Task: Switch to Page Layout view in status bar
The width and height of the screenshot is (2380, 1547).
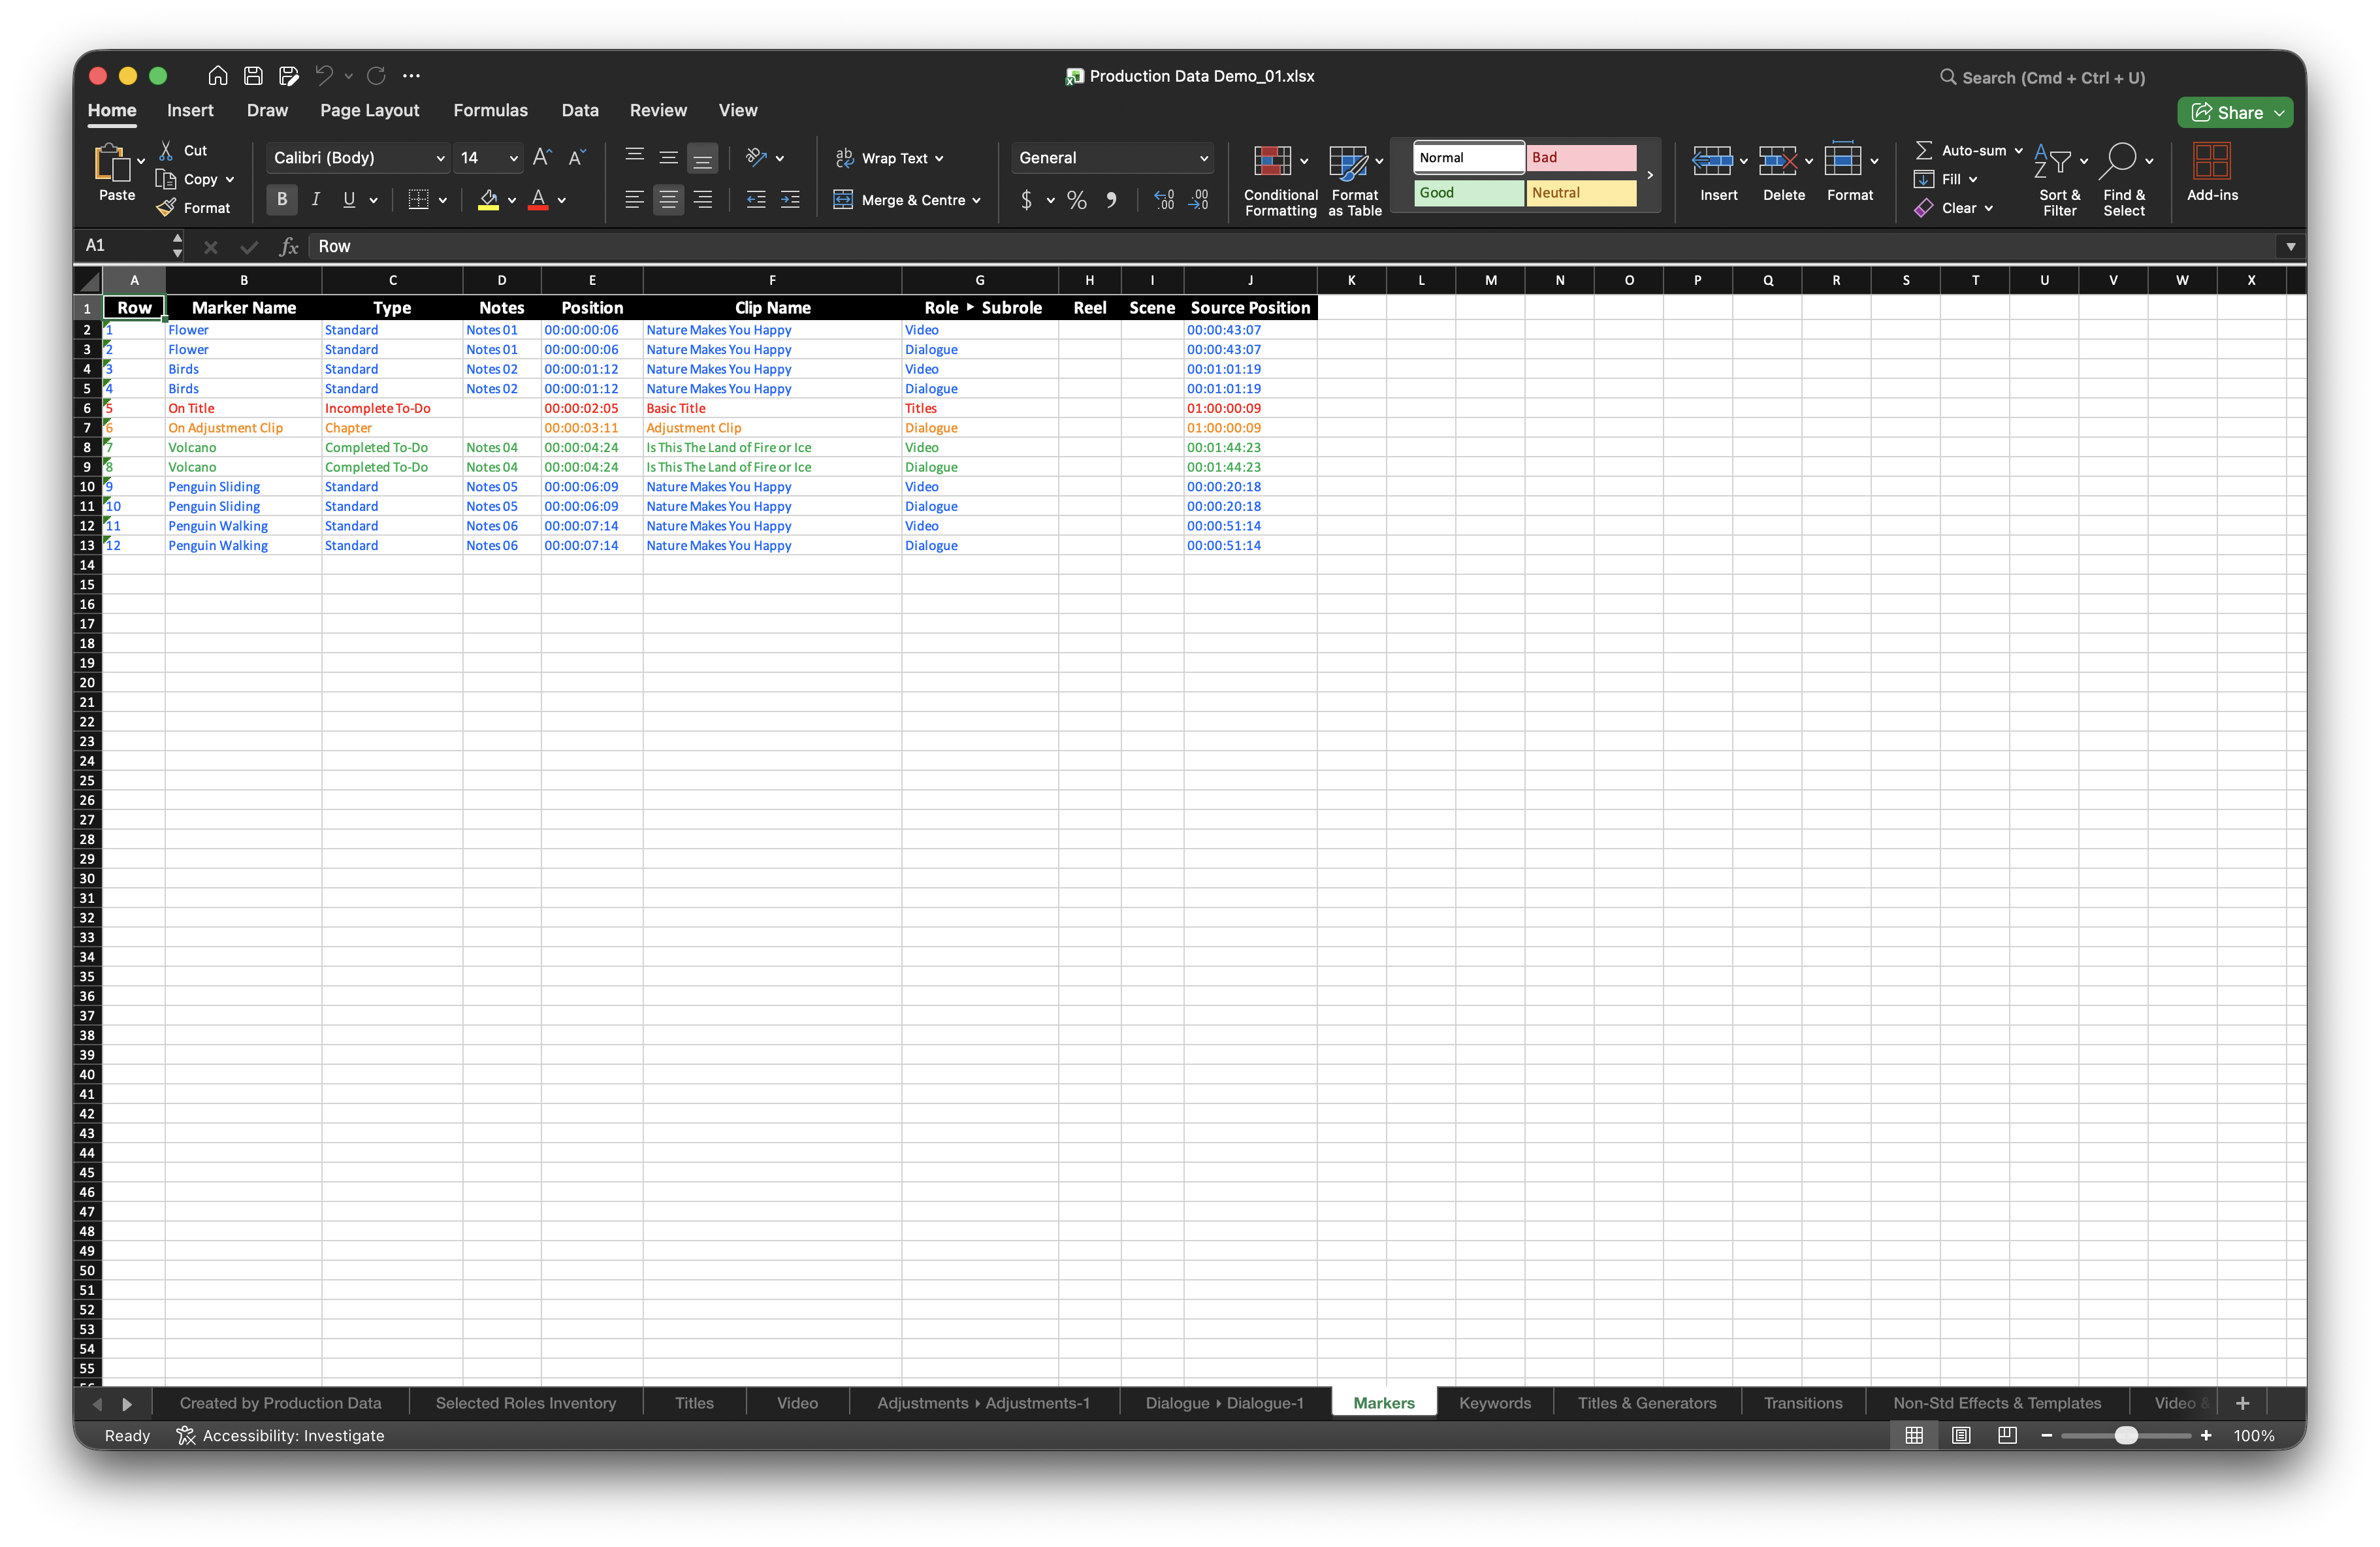Action: (1961, 1435)
